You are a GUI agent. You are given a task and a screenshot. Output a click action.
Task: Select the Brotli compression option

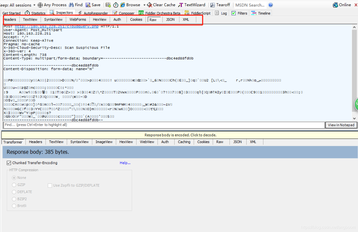click(x=14, y=206)
